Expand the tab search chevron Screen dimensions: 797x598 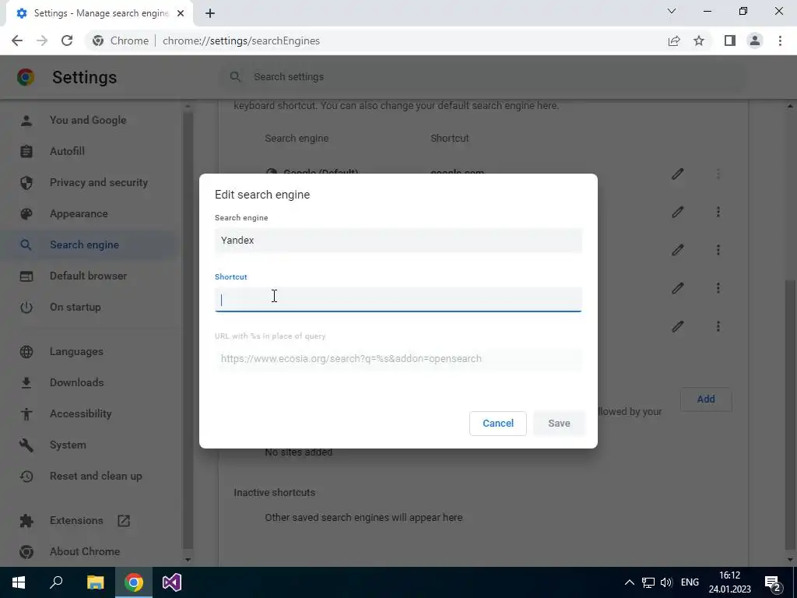click(672, 11)
